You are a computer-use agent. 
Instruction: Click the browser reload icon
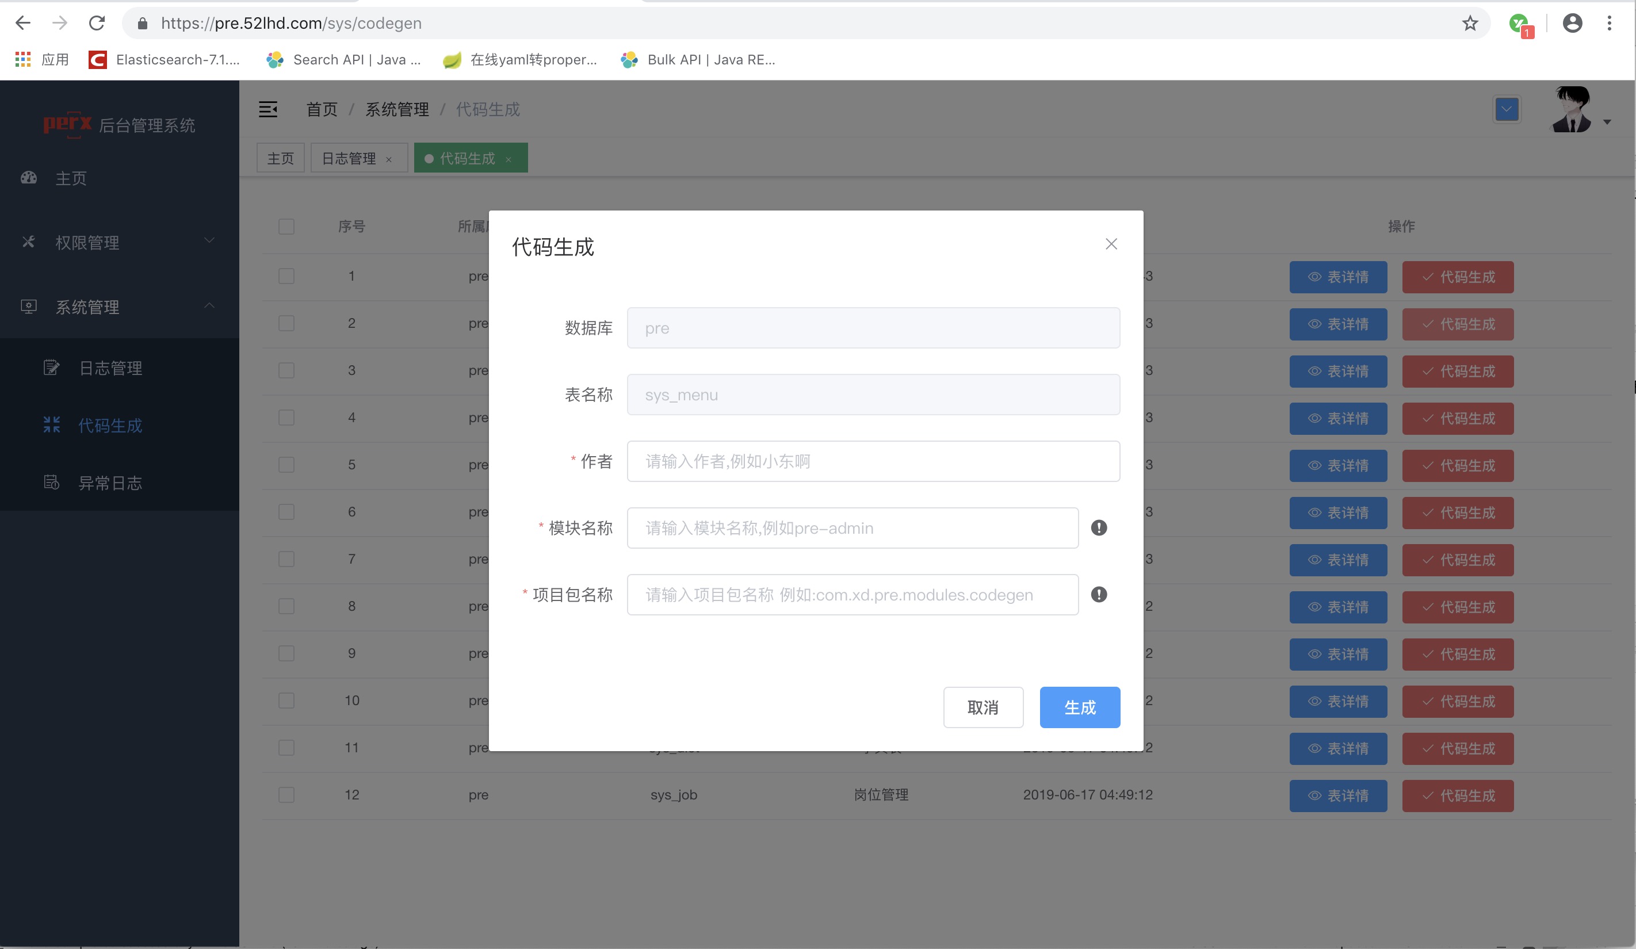[97, 24]
